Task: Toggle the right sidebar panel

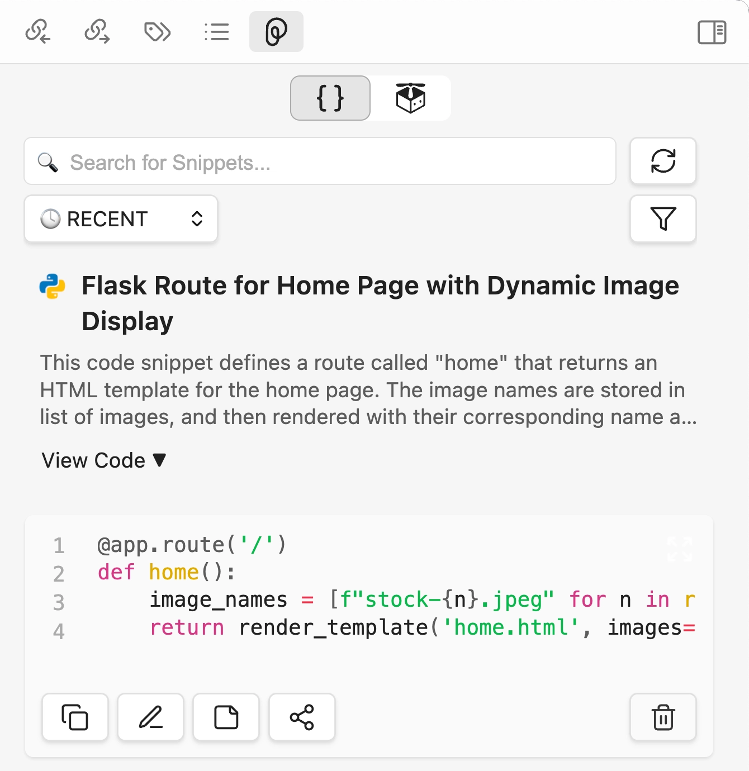Action: click(712, 32)
